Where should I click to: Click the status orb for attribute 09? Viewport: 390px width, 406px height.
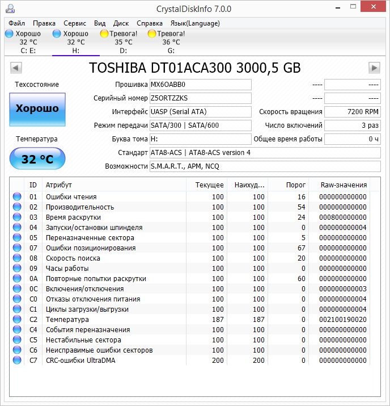pyautogui.click(x=17, y=268)
